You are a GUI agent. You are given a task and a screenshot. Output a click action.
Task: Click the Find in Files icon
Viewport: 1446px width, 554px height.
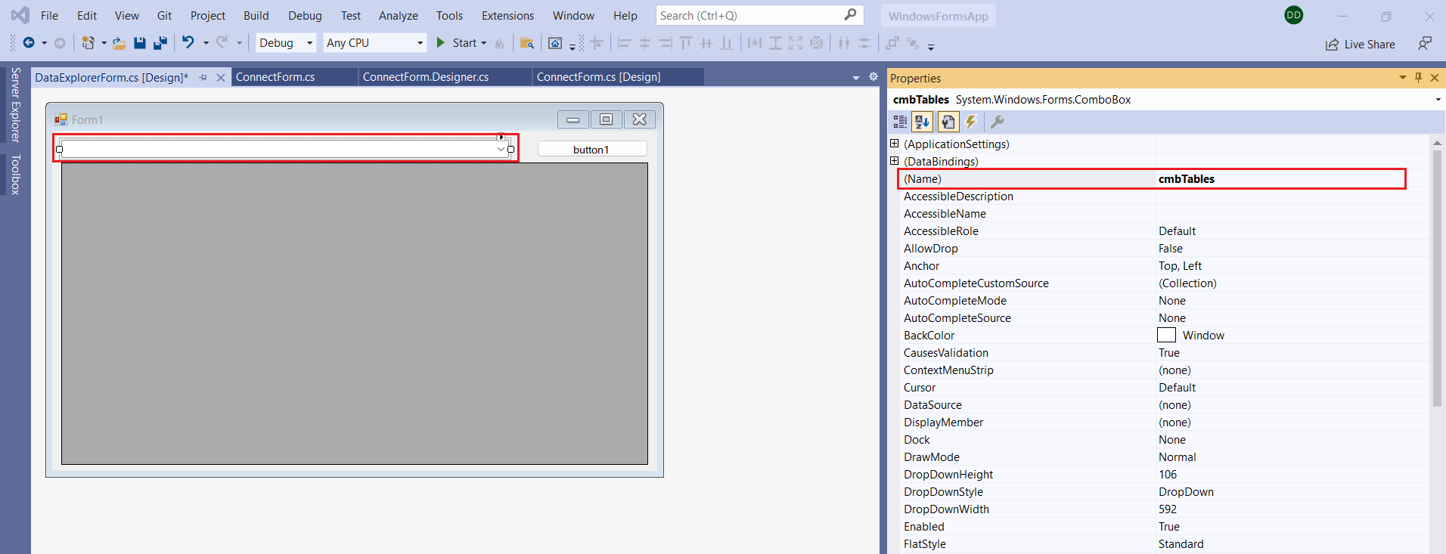coord(527,43)
